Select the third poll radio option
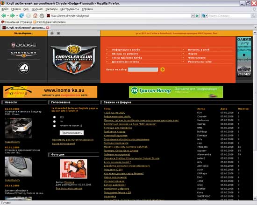The image size is (257, 205). click(54, 126)
